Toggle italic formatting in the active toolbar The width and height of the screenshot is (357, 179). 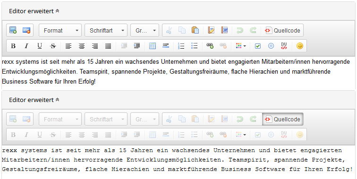click(26, 46)
